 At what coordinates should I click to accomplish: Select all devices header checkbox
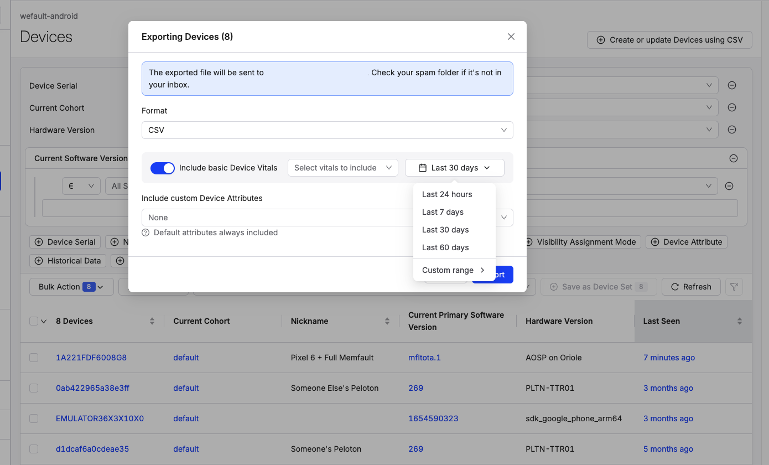tap(34, 321)
